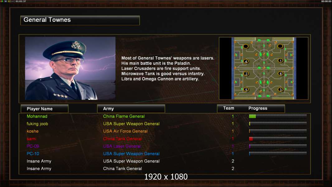
Task: Select start position 2 marker on minimap
Action: (246, 74)
